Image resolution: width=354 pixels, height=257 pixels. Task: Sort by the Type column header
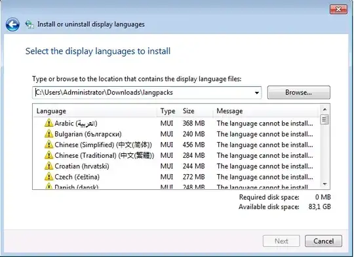point(168,111)
